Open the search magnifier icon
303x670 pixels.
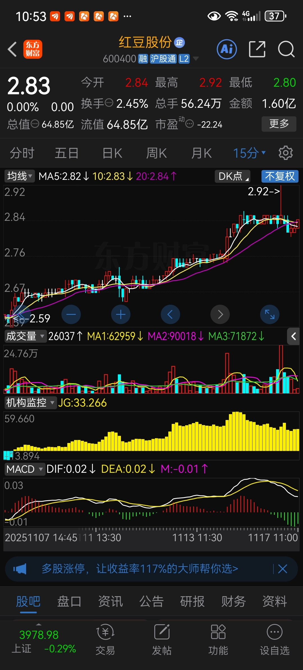tap(286, 49)
